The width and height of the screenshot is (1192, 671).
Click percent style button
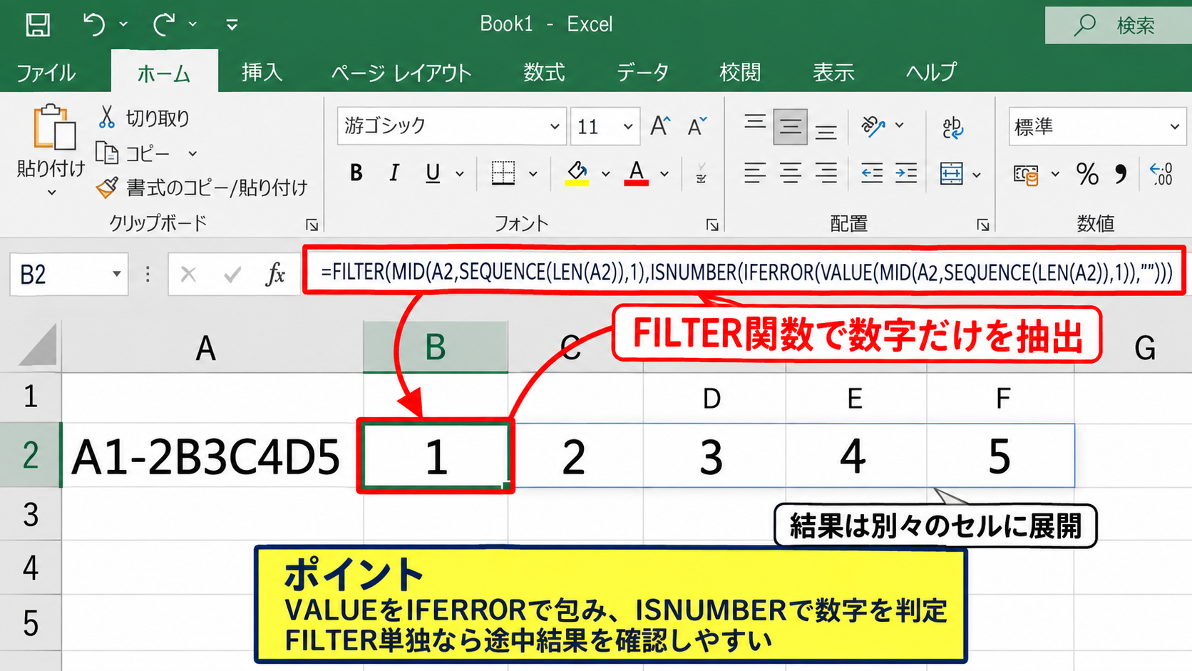pos(1087,173)
